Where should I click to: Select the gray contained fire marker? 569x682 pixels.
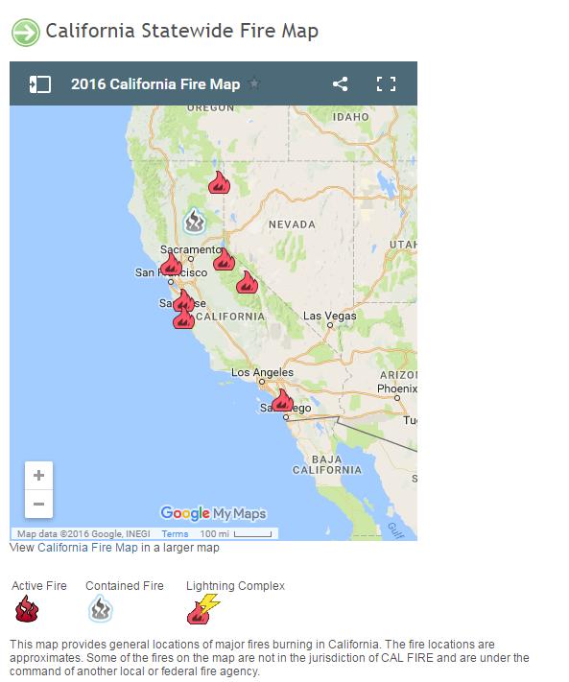194,221
